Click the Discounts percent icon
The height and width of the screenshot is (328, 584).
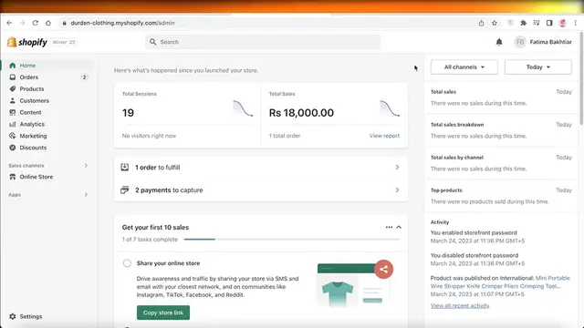12,148
